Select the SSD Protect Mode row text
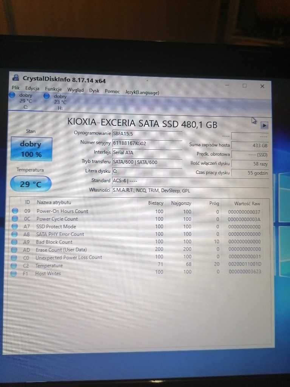Image resolution: width=290 pixels, height=387 pixels. pos(56,226)
